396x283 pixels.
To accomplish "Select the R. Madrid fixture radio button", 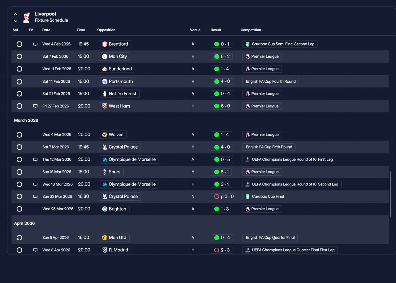I will pos(19,250).
